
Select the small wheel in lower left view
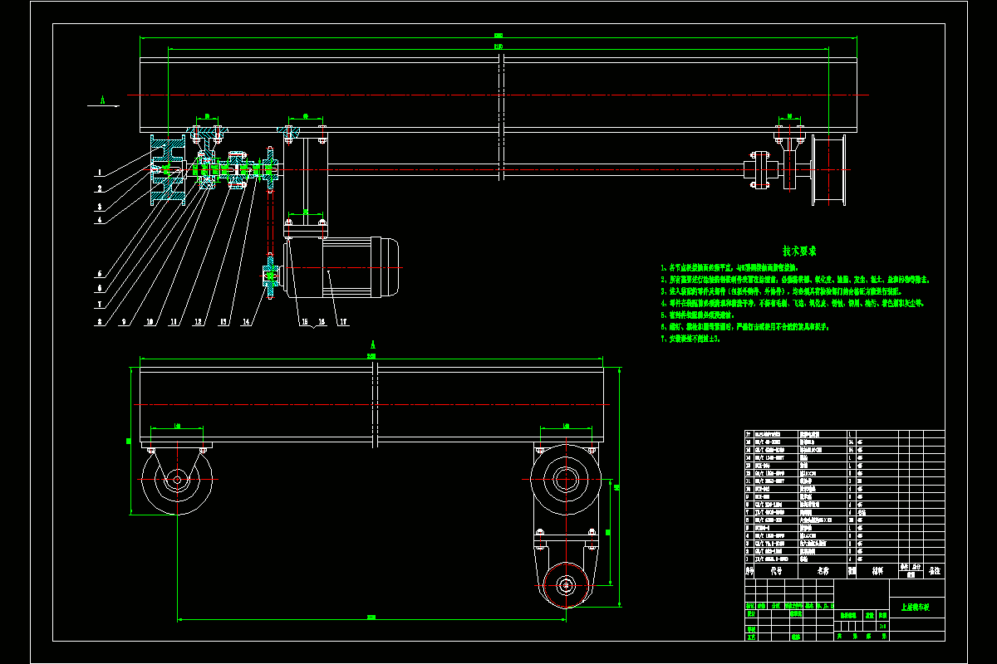(177, 480)
